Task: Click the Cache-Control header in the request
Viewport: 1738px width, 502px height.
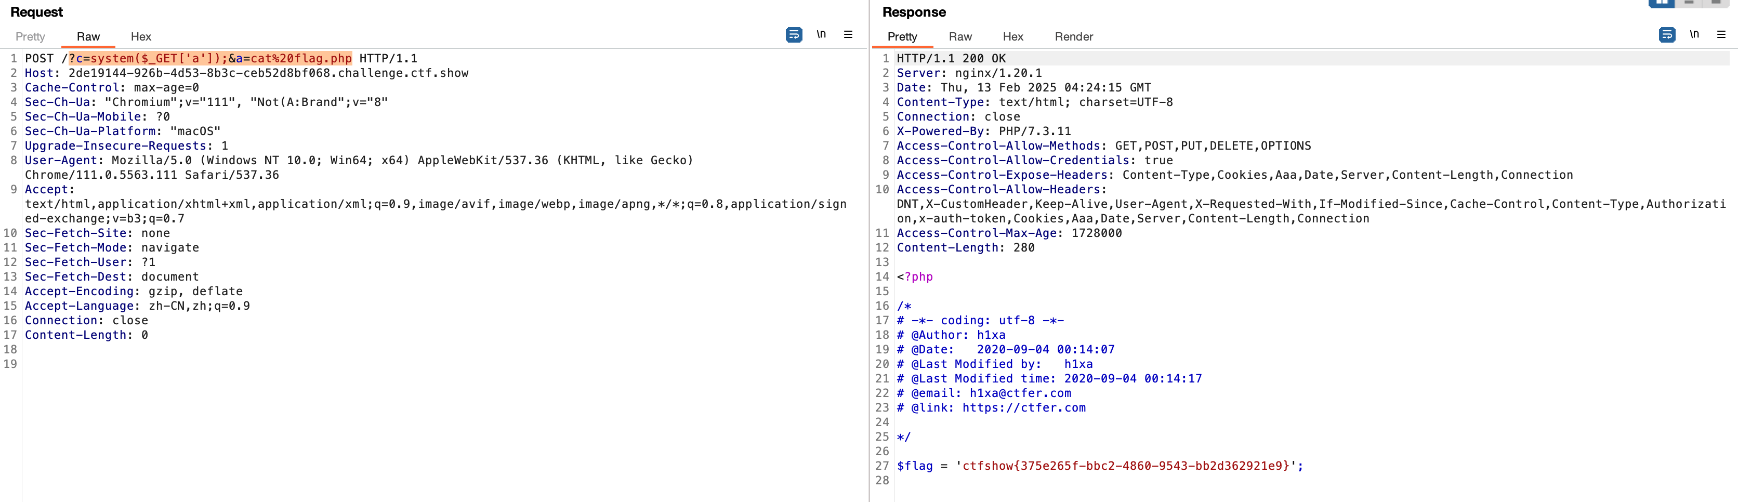Action: (x=112, y=88)
